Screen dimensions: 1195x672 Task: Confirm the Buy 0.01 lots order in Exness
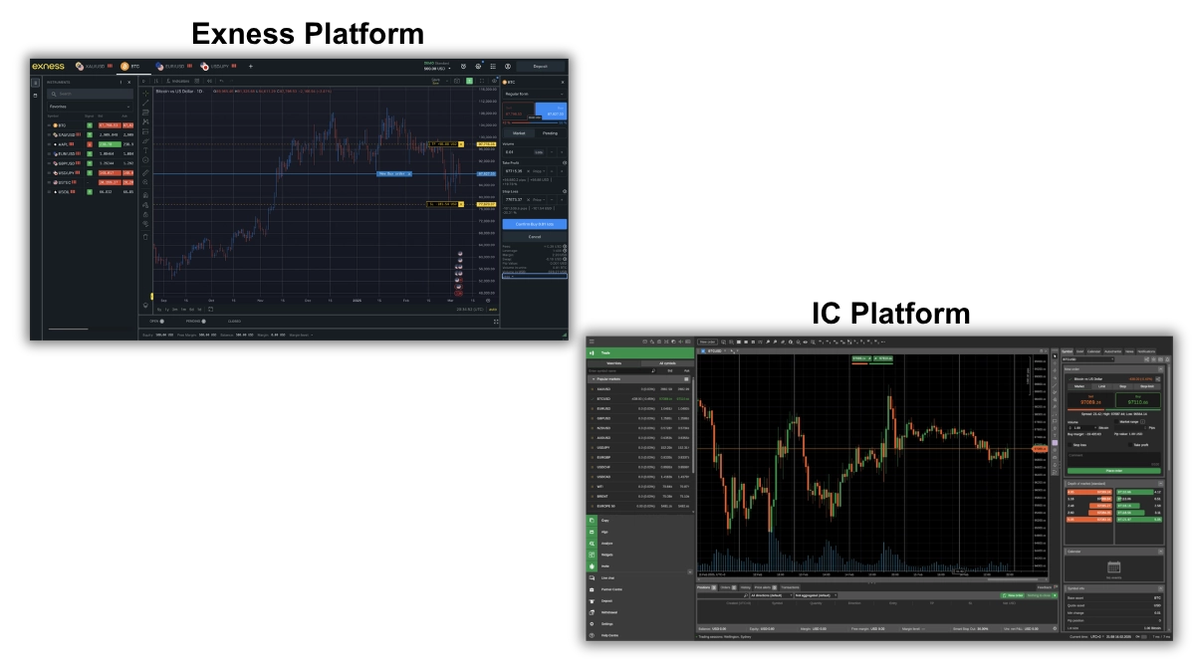[535, 224]
